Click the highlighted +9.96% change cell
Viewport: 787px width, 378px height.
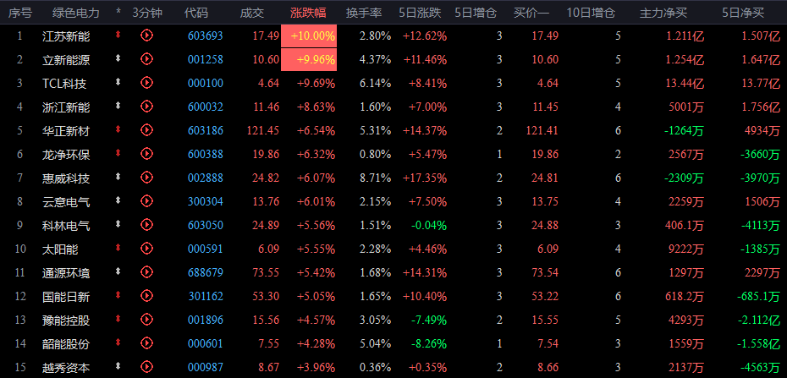tap(309, 60)
